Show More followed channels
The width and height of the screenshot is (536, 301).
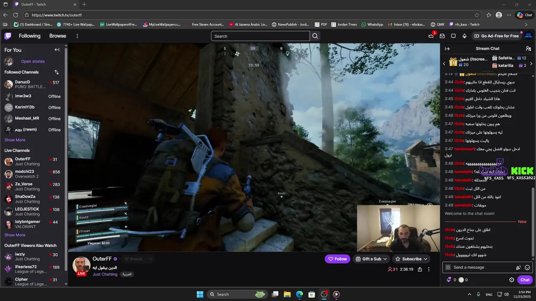(15, 140)
